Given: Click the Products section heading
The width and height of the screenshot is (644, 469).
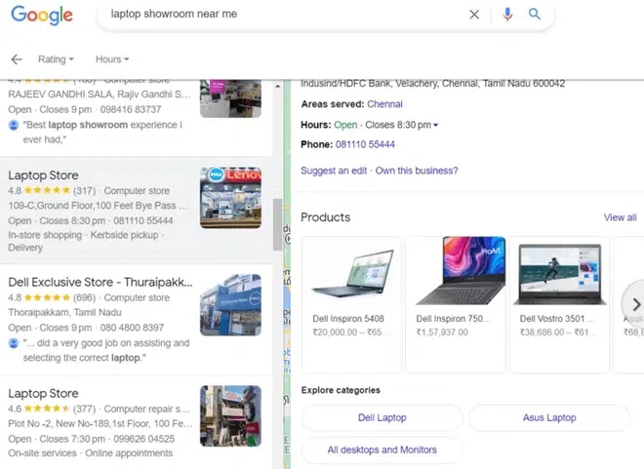Looking at the screenshot, I should tap(325, 217).
